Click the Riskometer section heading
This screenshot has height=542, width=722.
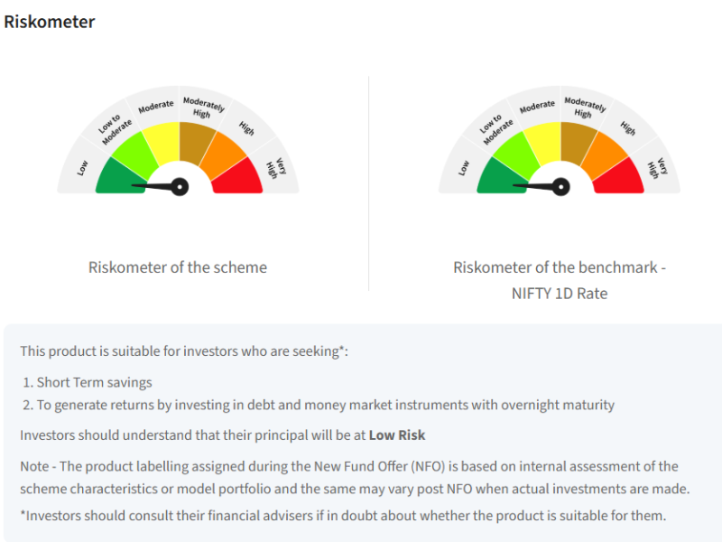[x=50, y=22]
